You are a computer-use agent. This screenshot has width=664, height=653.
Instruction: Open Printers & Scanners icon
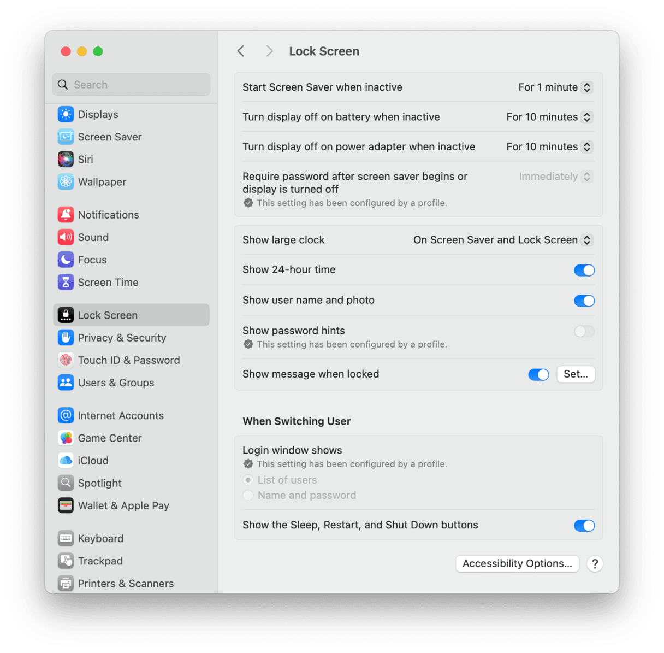point(66,583)
